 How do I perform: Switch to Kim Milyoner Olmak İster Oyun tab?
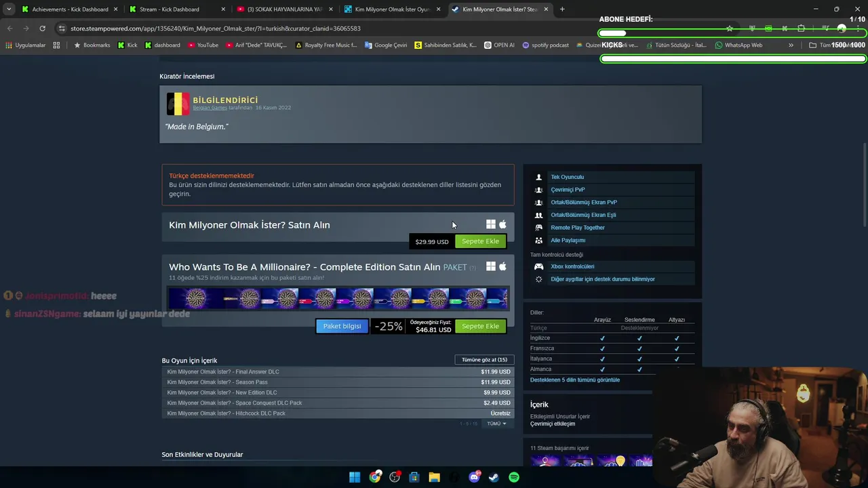click(x=391, y=9)
